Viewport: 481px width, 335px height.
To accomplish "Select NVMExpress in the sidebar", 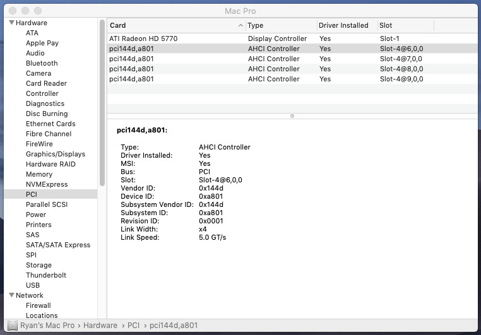I will 46,184.
